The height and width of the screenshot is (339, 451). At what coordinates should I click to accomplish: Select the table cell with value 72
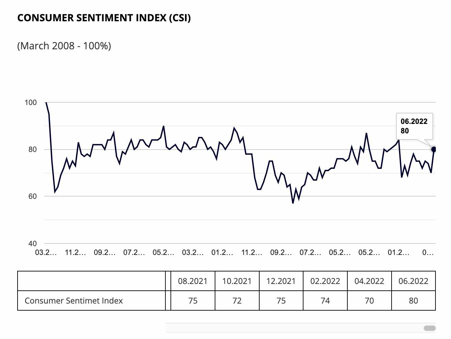pyautogui.click(x=237, y=301)
